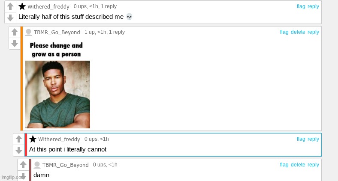This screenshot has height=181, width=338.
Task: Downvote the "Please change and grow" comment
Action: 15,43
